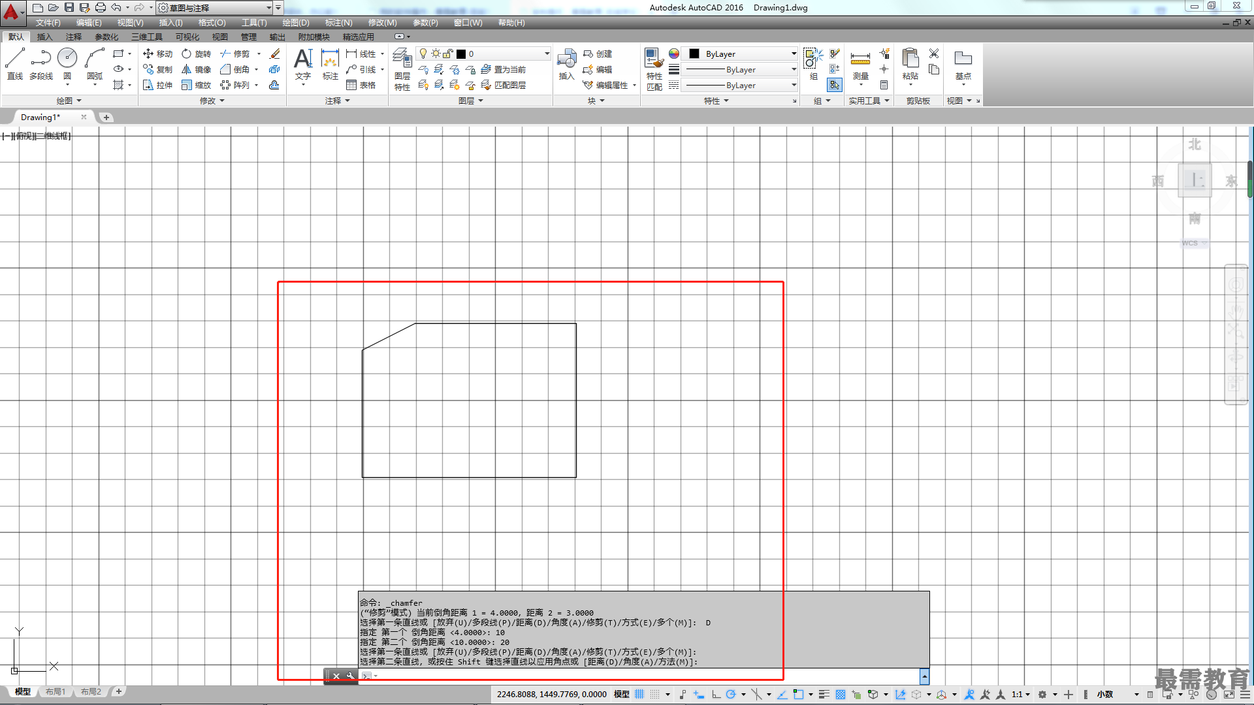The width and height of the screenshot is (1254, 705).
Task: Click 置为当前 (Make Current) button
Action: (504, 69)
